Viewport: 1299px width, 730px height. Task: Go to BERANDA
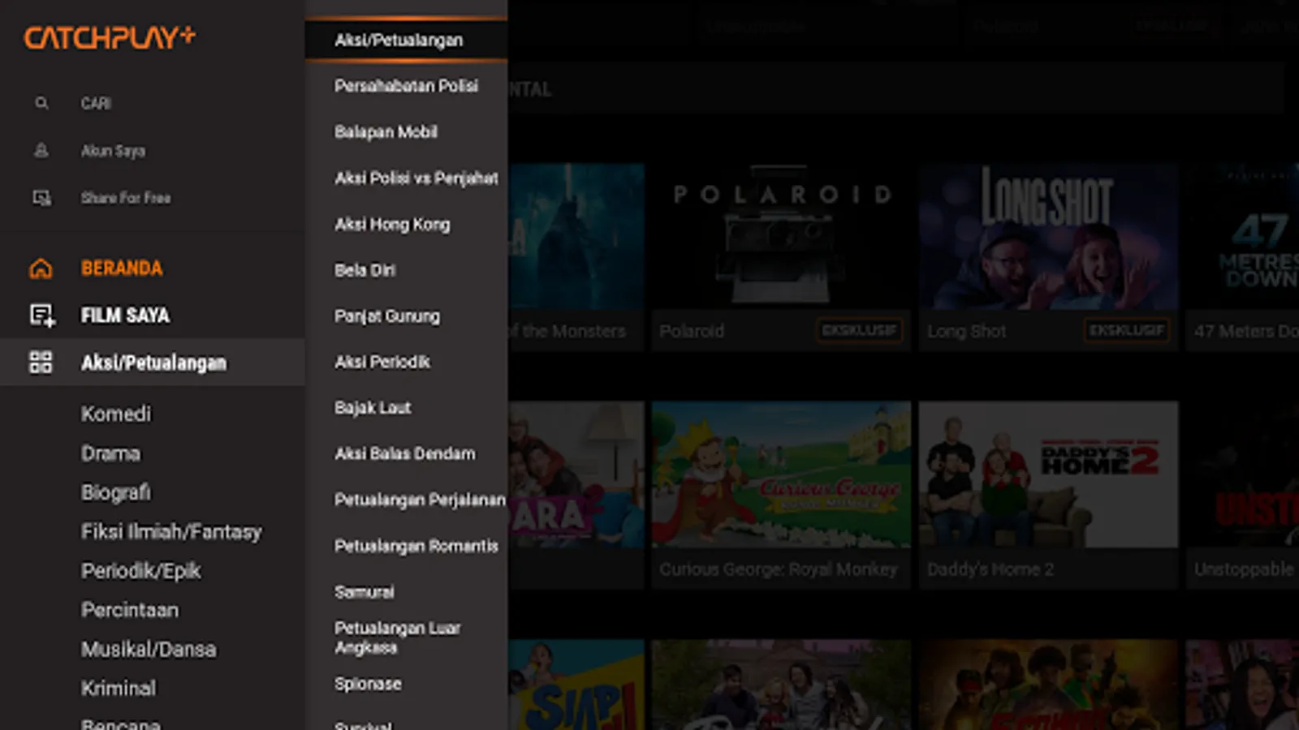[x=122, y=268]
